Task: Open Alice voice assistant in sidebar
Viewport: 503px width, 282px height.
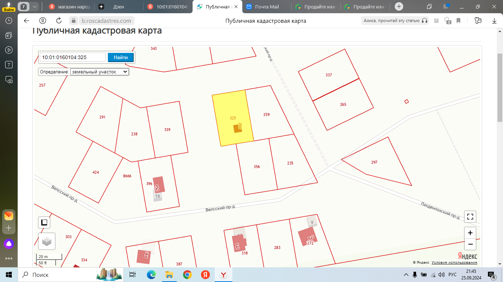Action: 9,243
